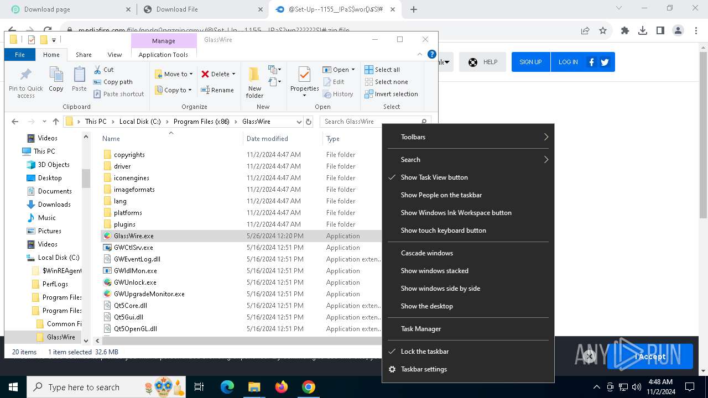Click the Rename command
This screenshot has height=398, width=708.
tap(217, 90)
